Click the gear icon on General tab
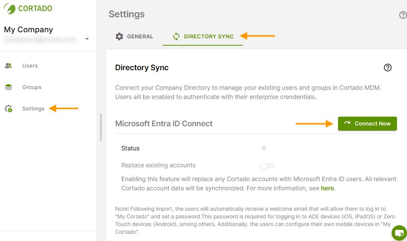Image resolution: width=407 pixels, height=241 pixels. [119, 36]
